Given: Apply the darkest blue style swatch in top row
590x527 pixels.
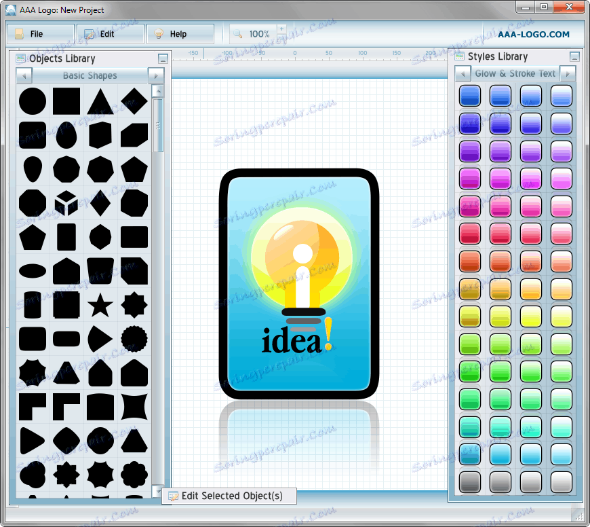Looking at the screenshot, I should [x=469, y=96].
